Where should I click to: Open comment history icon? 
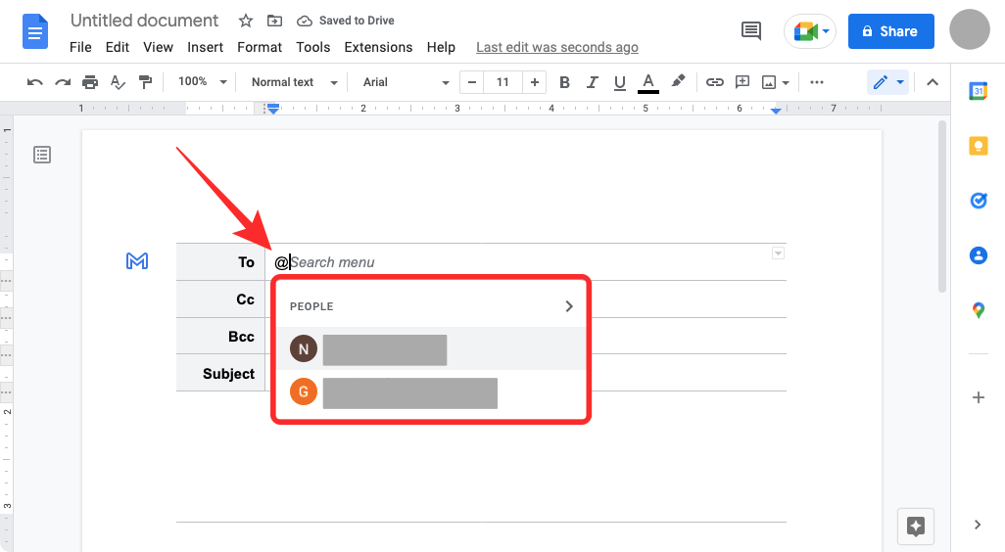pyautogui.click(x=751, y=30)
